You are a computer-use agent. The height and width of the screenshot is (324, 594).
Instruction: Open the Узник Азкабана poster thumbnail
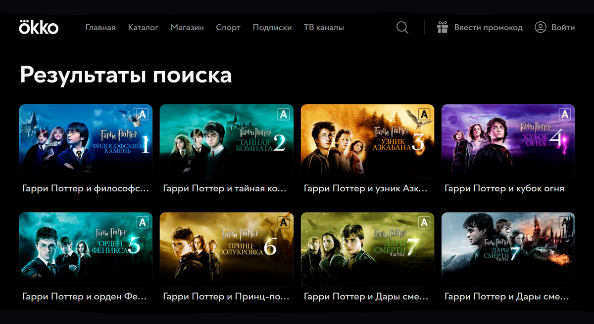pyautogui.click(x=367, y=141)
